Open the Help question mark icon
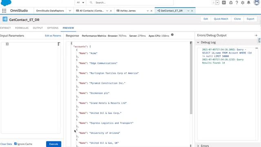The image size is (261, 147). pos(237,3)
